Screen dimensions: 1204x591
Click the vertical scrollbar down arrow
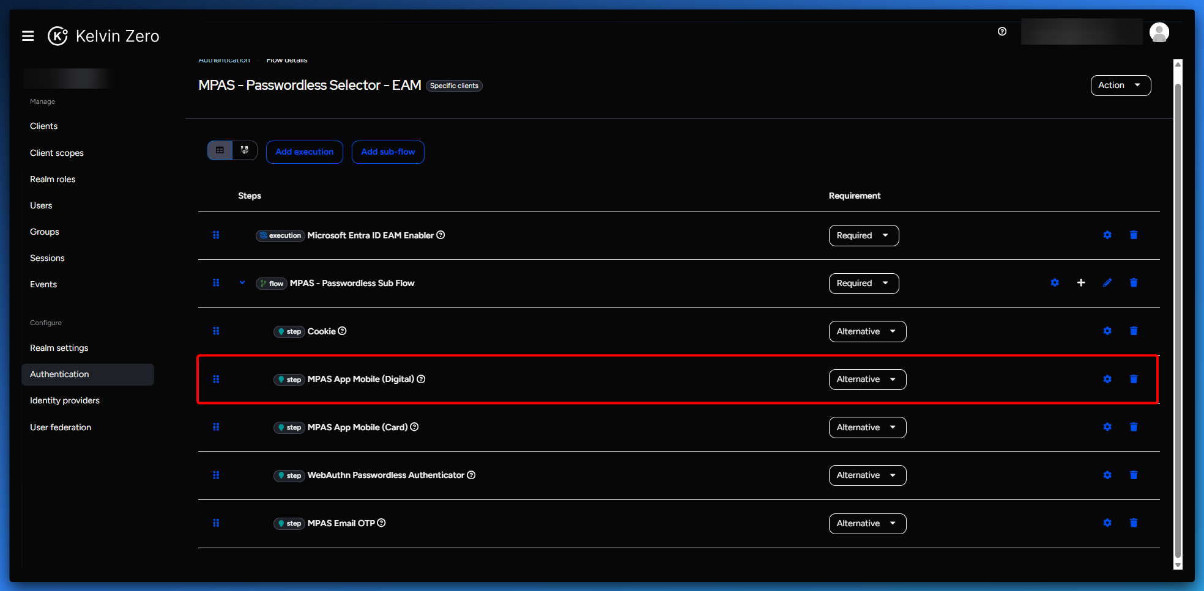tap(1178, 565)
